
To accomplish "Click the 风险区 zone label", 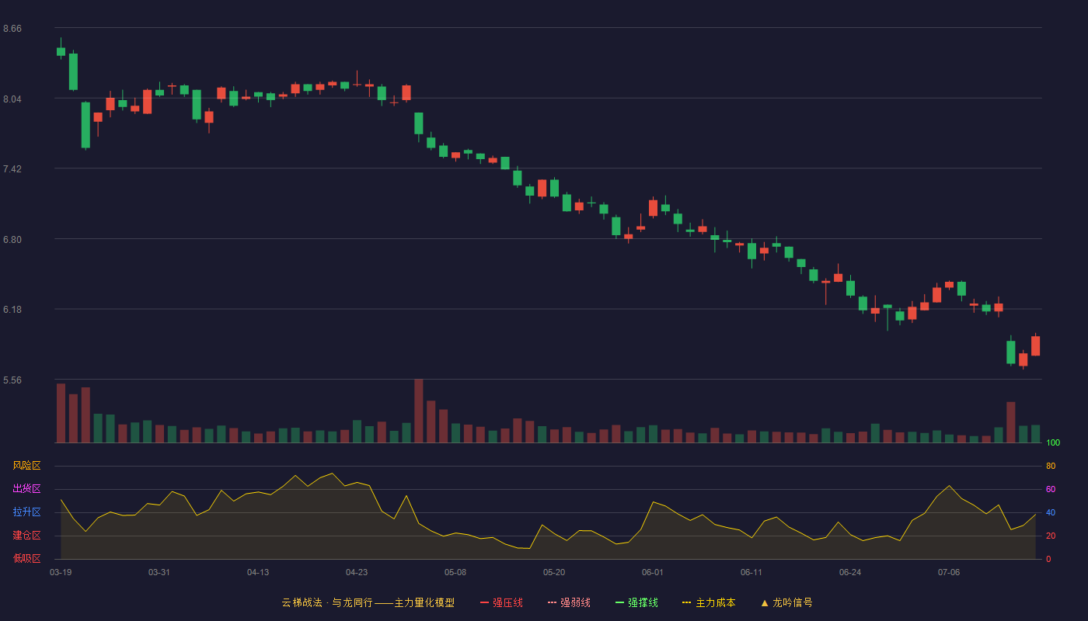I will pos(26,466).
